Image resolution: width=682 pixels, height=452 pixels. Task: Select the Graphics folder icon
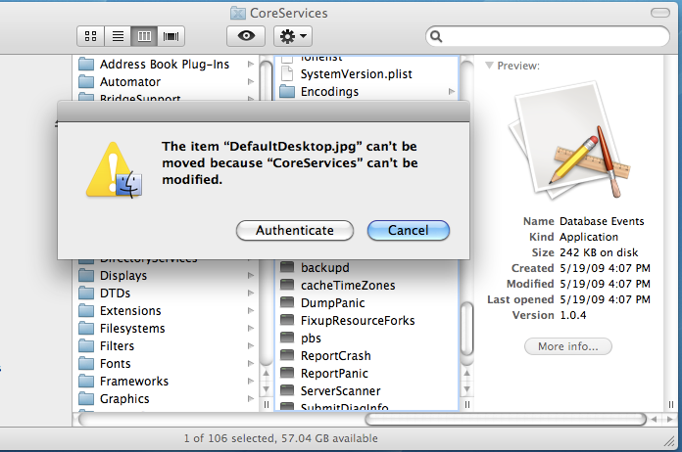pos(86,398)
